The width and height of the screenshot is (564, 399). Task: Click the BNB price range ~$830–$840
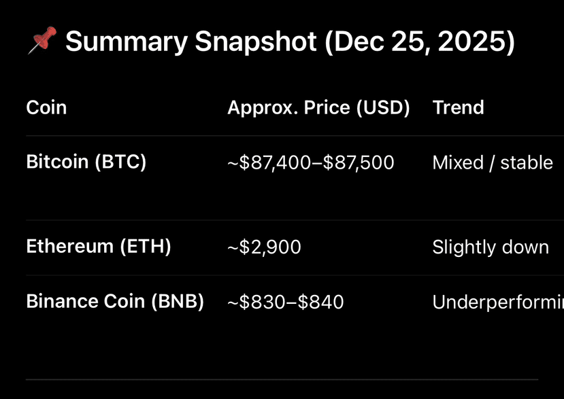click(x=285, y=302)
